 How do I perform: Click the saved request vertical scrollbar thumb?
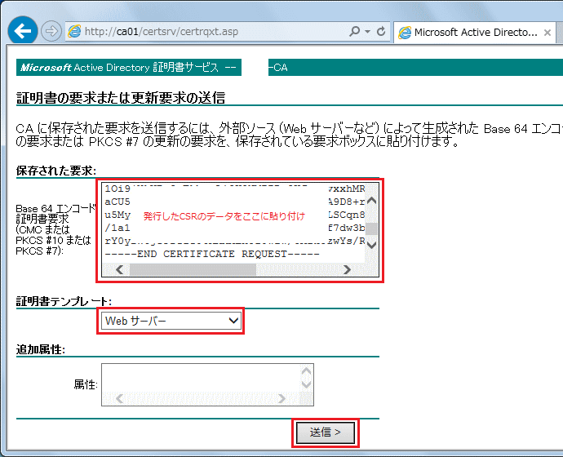pyautogui.click(x=371, y=228)
